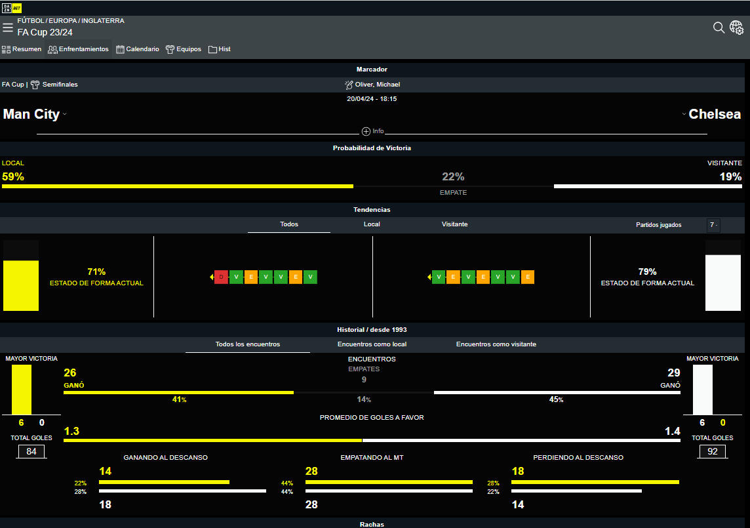Open the Partidos jugados number dropdown
This screenshot has height=528, width=750.
(713, 225)
